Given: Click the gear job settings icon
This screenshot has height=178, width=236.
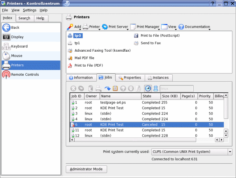Looking at the screenshot, I should point(81,88).
